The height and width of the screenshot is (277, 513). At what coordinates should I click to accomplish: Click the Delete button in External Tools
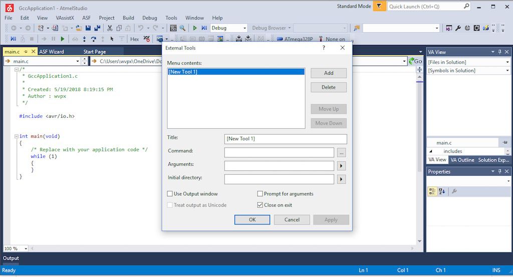[329, 87]
